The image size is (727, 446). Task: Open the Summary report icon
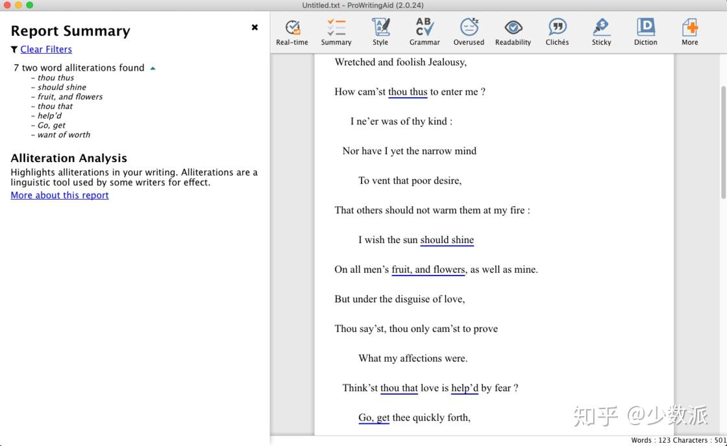tap(336, 32)
